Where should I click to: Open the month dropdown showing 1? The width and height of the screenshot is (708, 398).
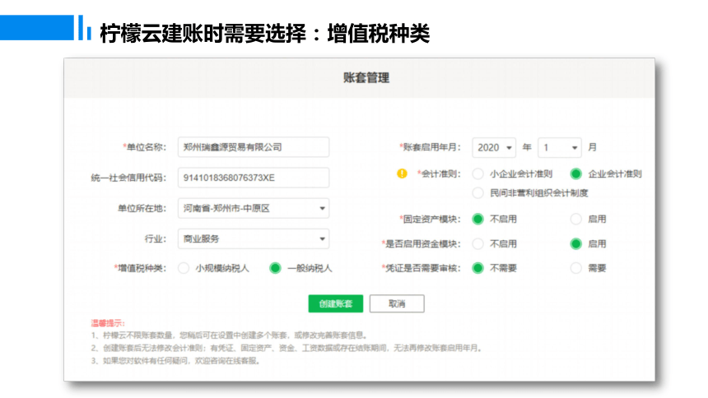(560, 147)
